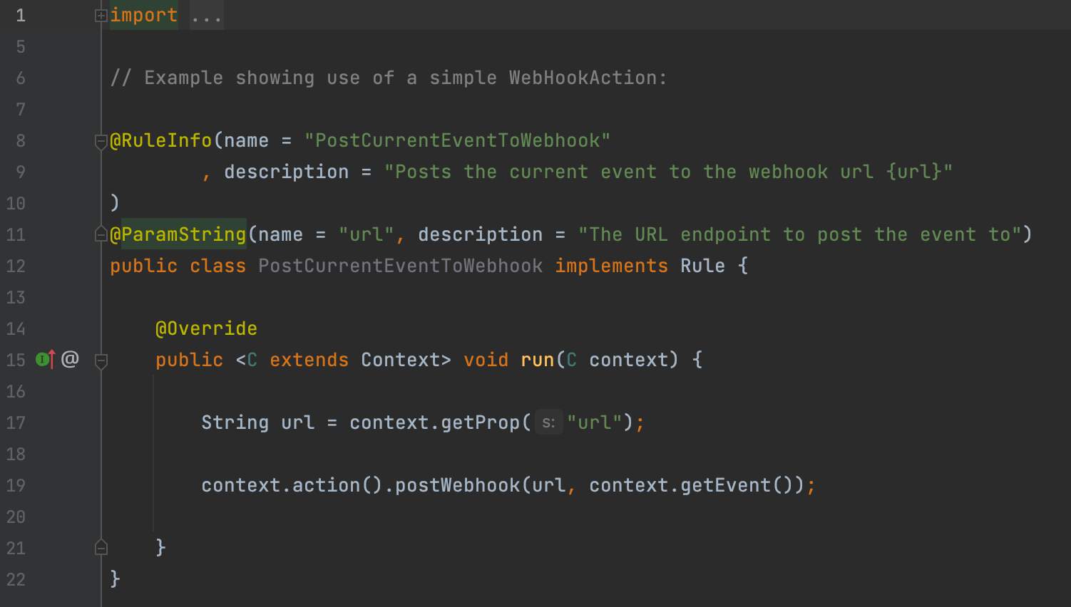Image resolution: width=1071 pixels, height=607 pixels.
Task: Fold the run method using its gutter arrow
Action: coord(101,360)
